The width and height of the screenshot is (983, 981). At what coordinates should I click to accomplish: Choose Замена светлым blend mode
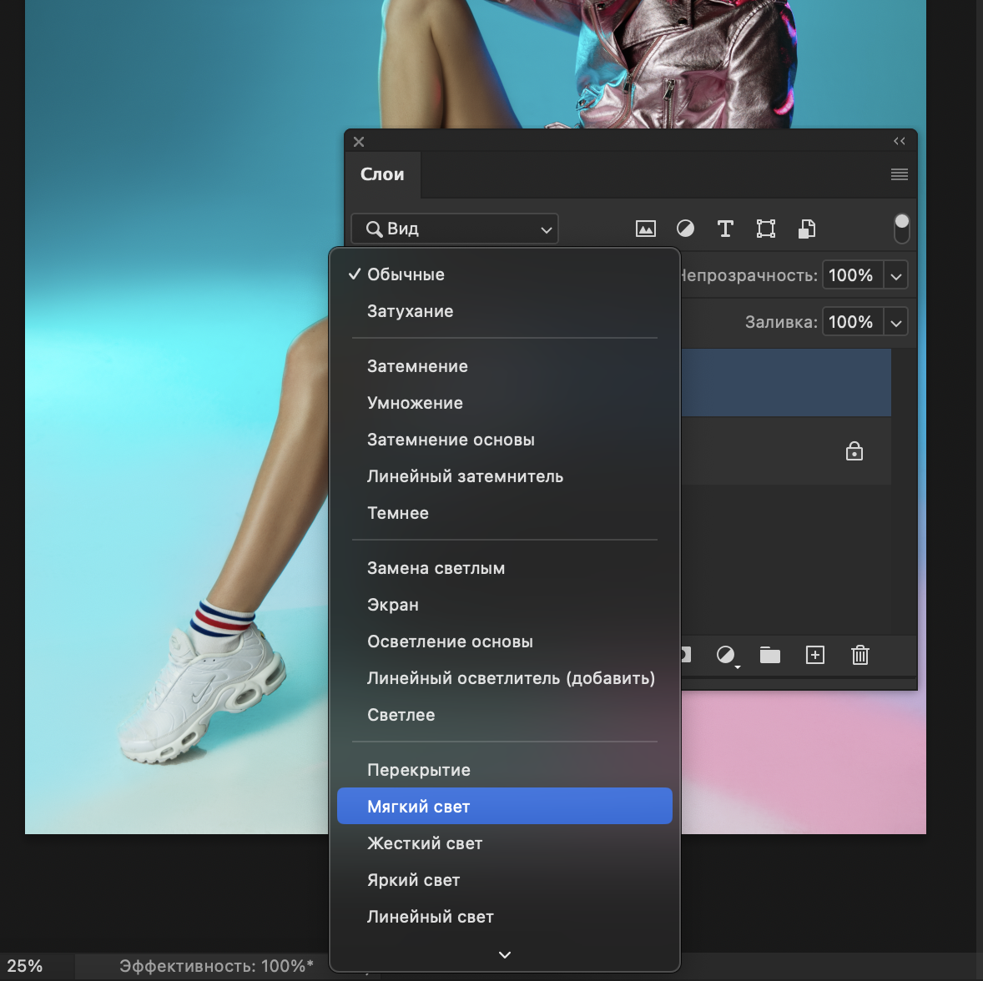coord(505,568)
